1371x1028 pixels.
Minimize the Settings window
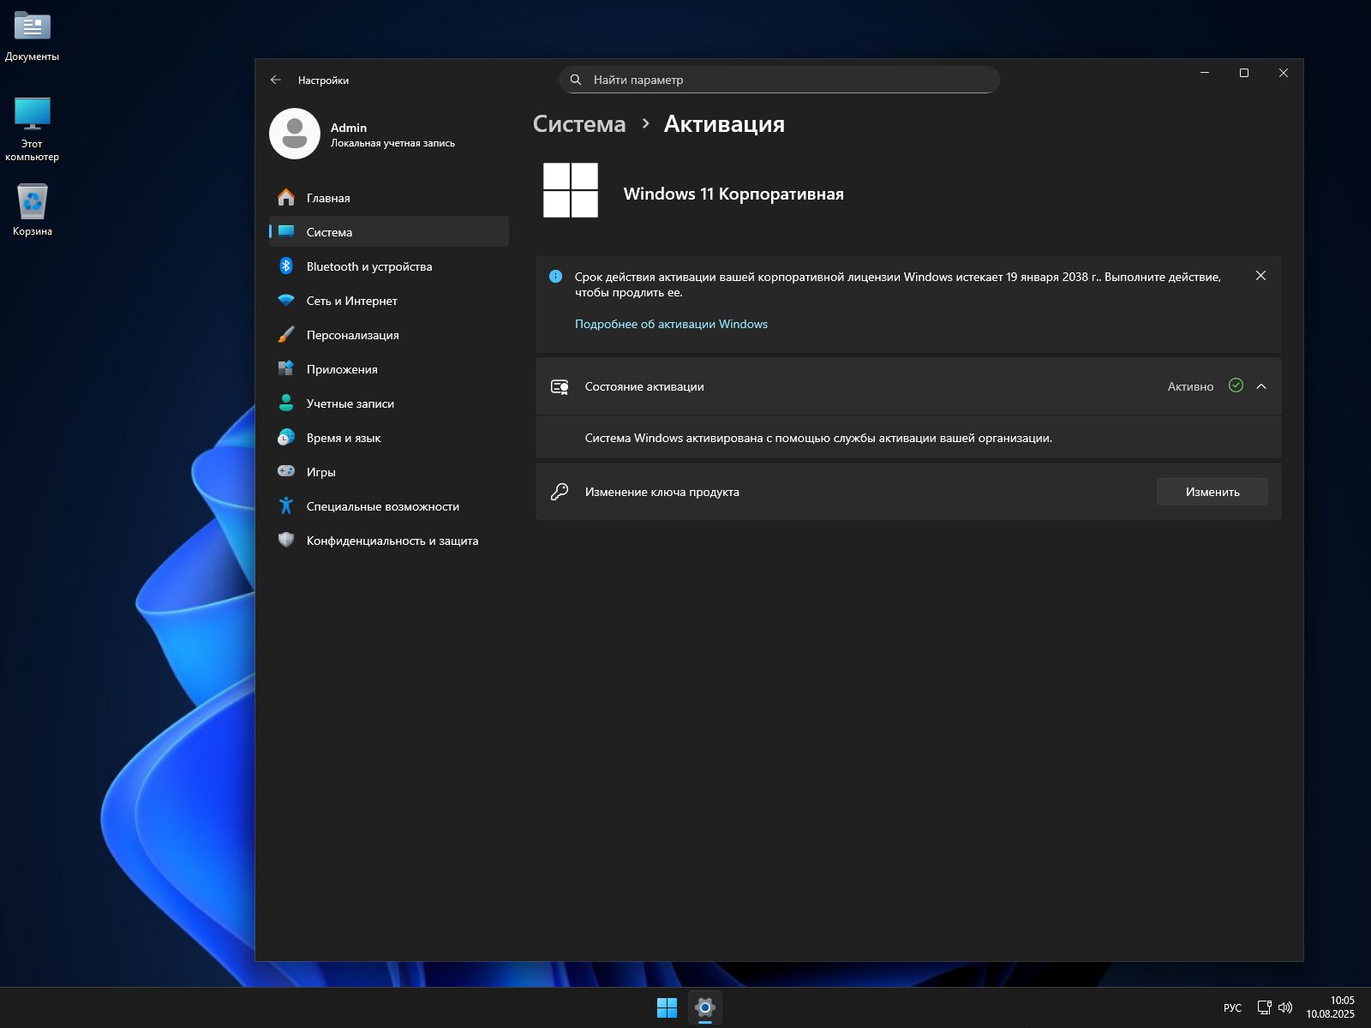click(1205, 73)
